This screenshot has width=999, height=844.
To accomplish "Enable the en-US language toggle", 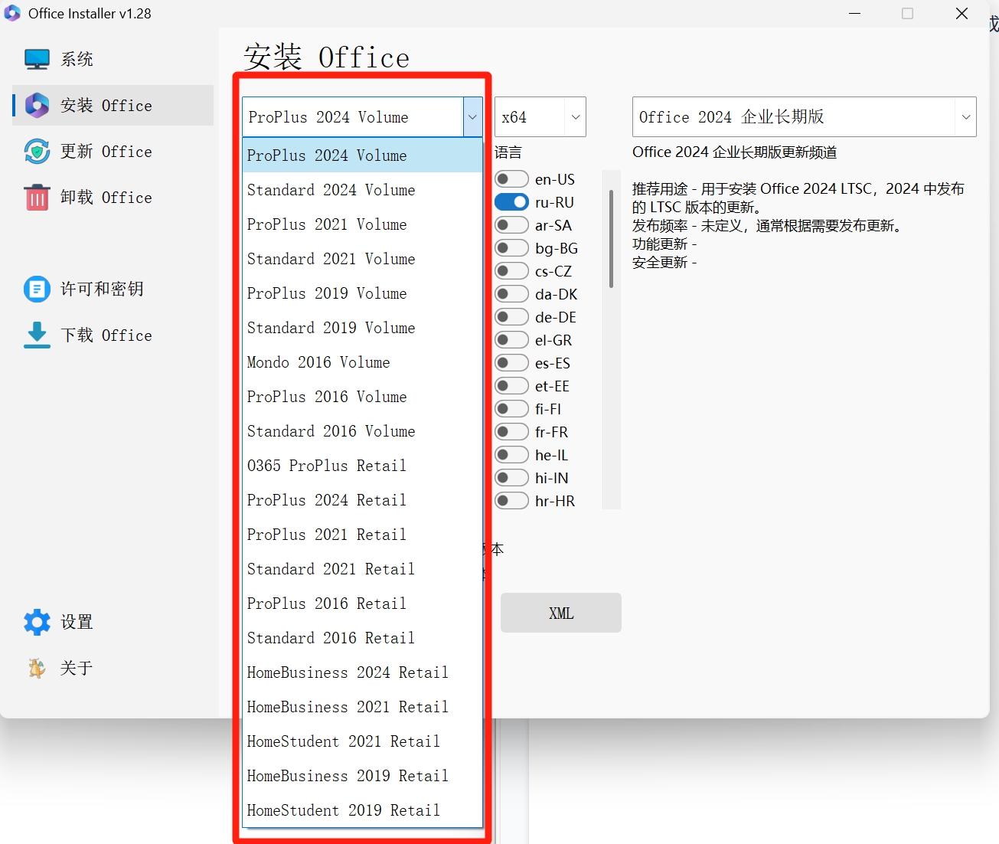I will click(x=511, y=178).
